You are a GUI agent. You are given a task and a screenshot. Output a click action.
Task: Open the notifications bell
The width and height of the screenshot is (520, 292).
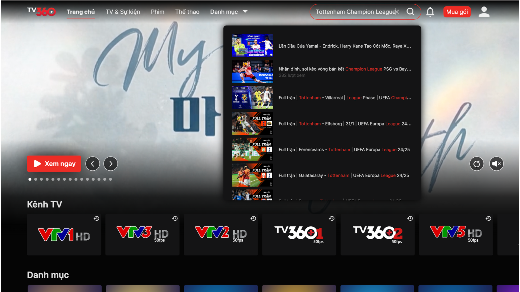click(x=430, y=12)
